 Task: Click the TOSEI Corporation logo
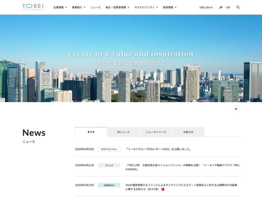click(33, 7)
